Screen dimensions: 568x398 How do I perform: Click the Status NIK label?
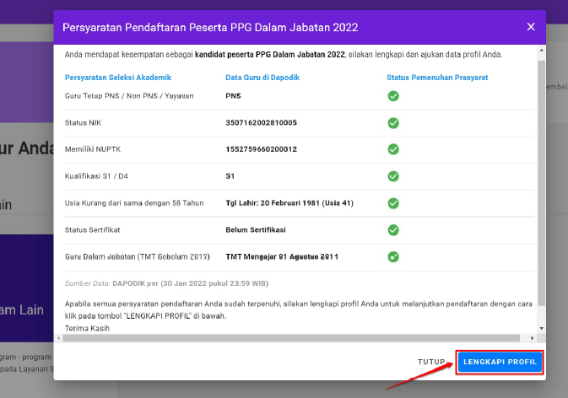[83, 122]
